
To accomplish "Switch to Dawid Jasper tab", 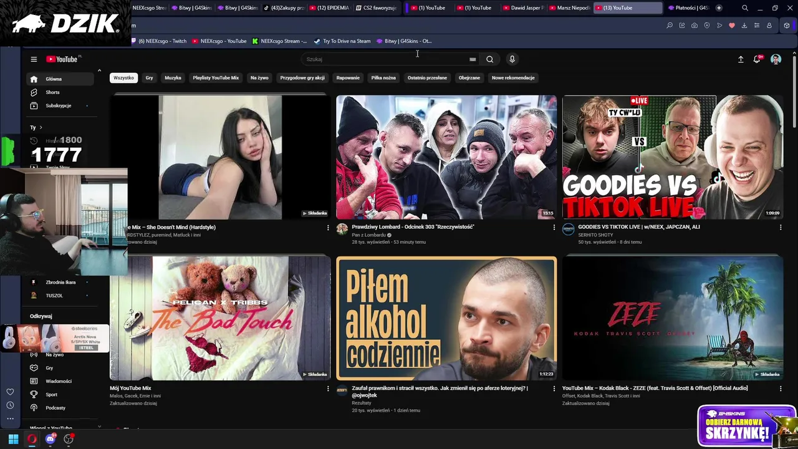I will 523,8.
